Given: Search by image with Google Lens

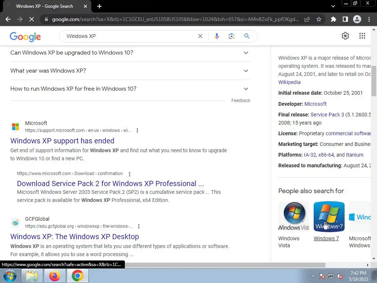Looking at the screenshot, I should (231, 36).
